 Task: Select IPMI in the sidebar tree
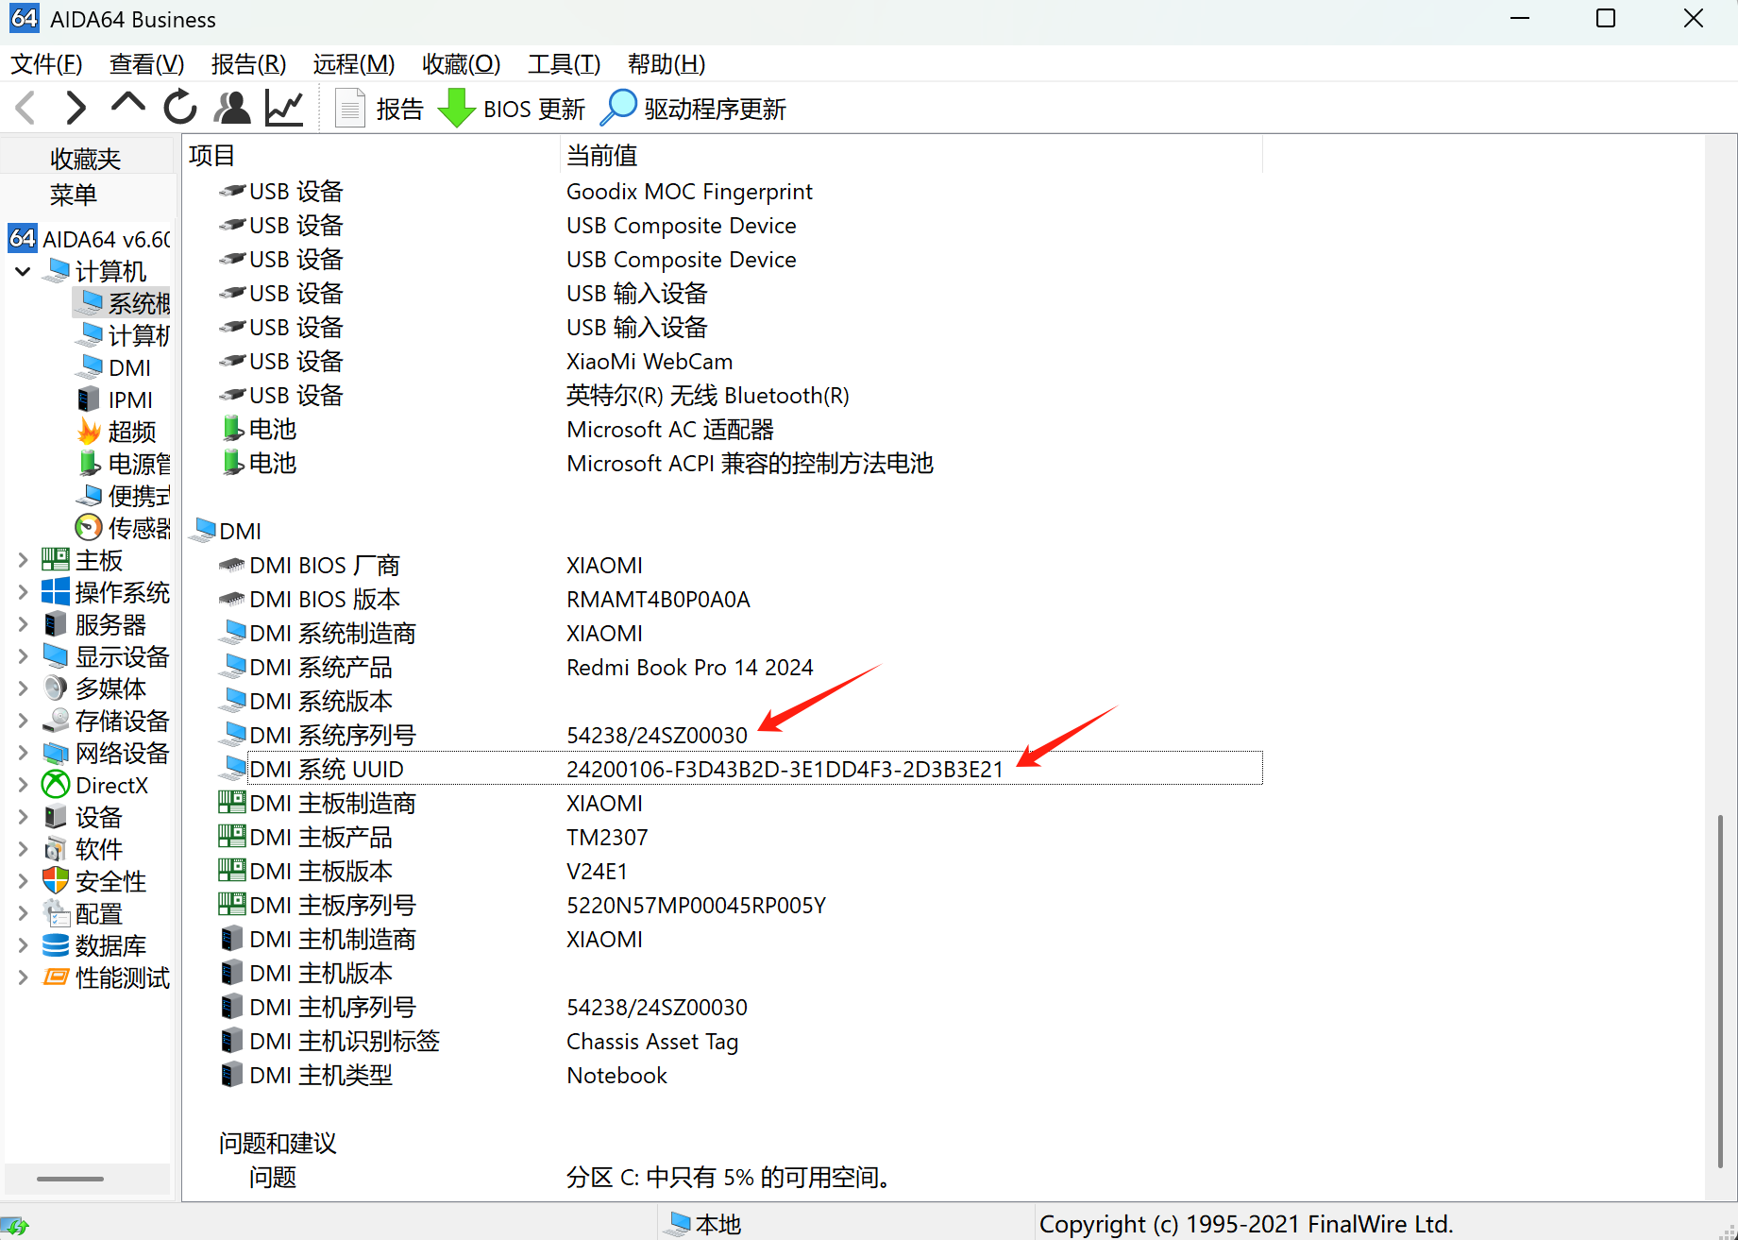click(114, 400)
